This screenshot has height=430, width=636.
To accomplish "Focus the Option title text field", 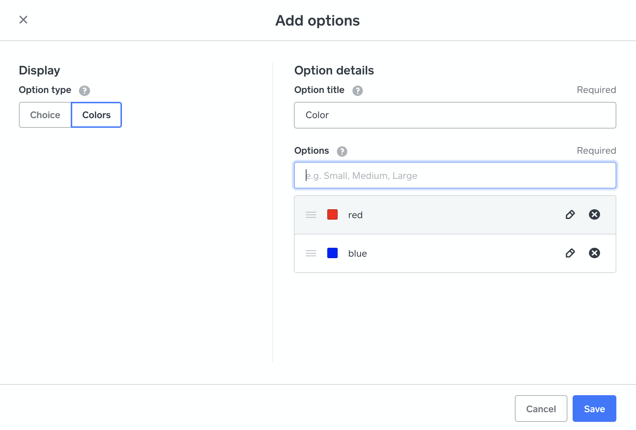I will coord(455,115).
